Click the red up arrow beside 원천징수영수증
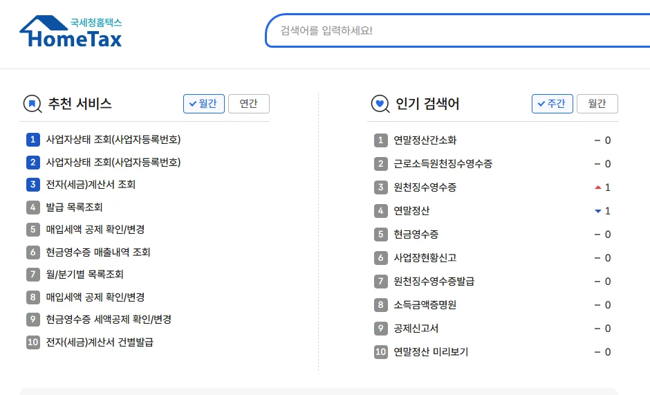 coord(597,187)
